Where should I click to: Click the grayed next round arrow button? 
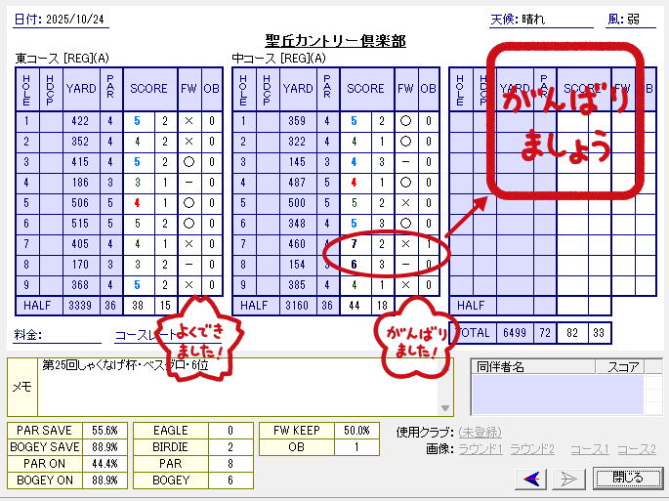point(568,478)
